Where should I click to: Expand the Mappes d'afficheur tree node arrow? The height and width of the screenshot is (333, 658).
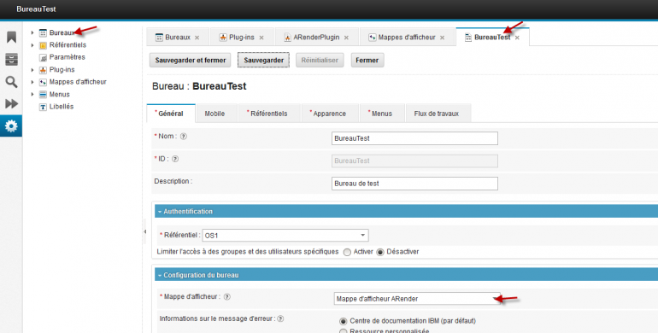pyautogui.click(x=32, y=82)
